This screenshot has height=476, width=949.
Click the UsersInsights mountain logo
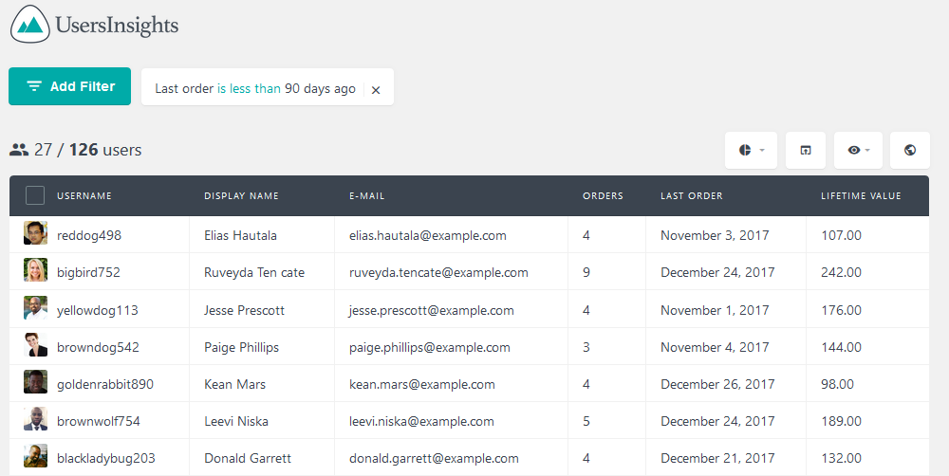[x=30, y=25]
